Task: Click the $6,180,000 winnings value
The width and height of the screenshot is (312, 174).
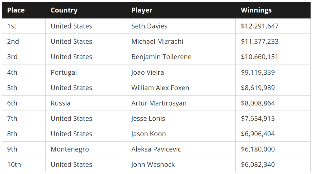Action: pyautogui.click(x=258, y=149)
